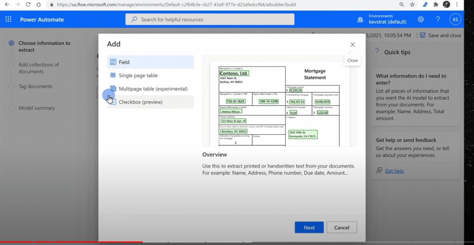Viewport: 474px width, 245px height.
Task: Click the mortgage statement preview image
Action: pos(279,101)
